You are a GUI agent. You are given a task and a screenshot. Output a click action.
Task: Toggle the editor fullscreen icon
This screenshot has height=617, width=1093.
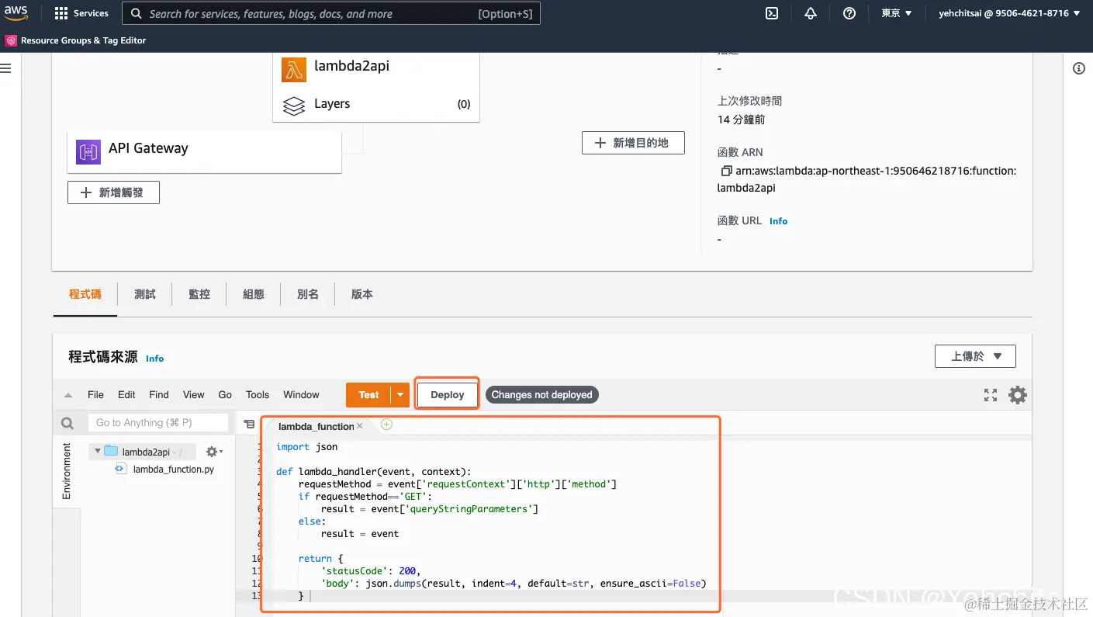991,395
